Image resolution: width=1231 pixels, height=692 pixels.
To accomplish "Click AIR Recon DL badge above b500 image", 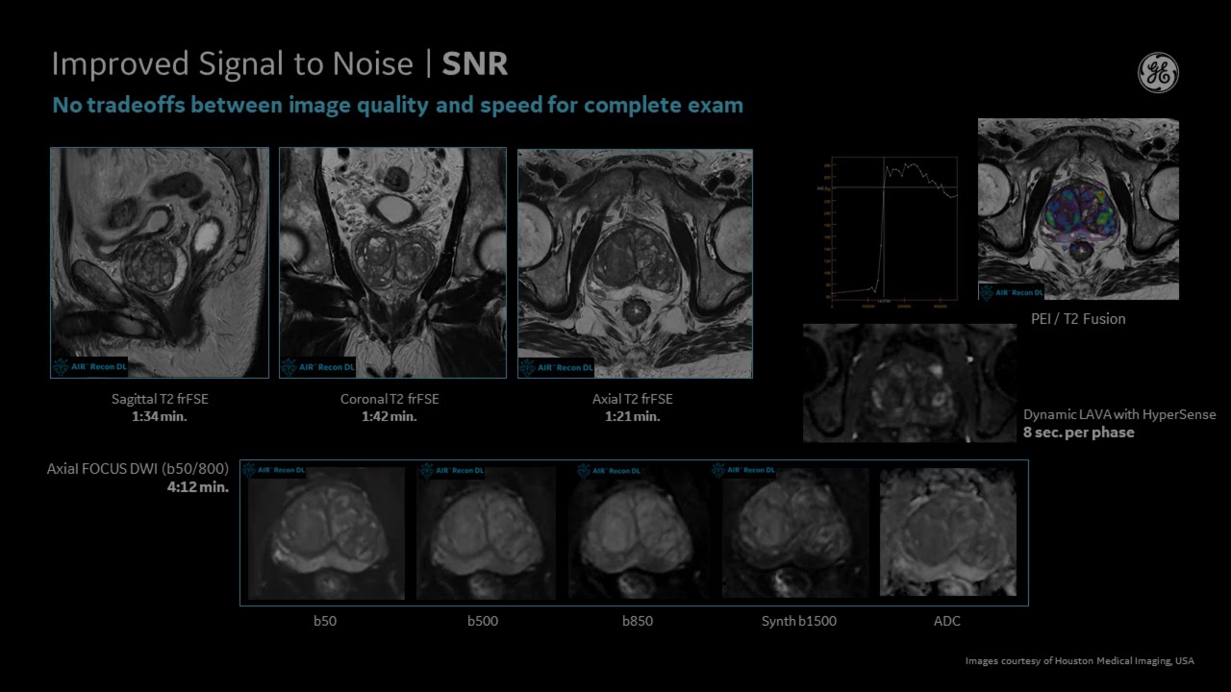I will tap(450, 470).
